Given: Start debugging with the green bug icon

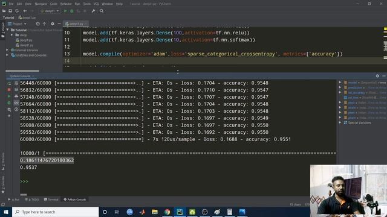Looking at the screenshot, I should coord(72,11).
